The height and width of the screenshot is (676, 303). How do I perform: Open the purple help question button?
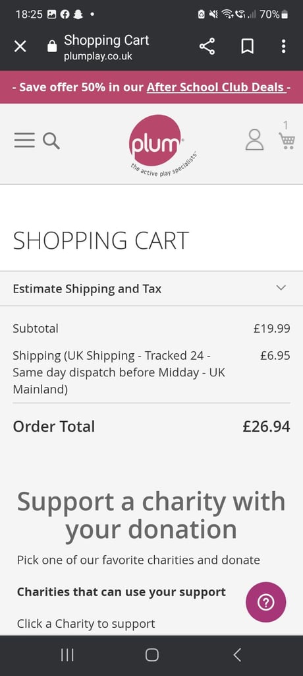(x=265, y=602)
